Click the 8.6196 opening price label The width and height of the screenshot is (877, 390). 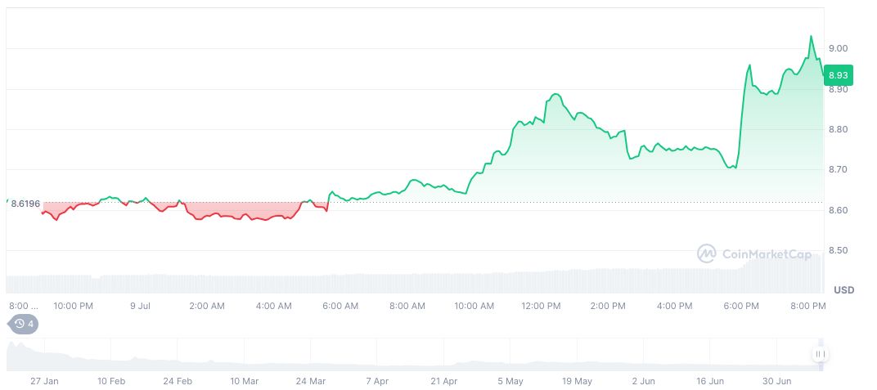(x=26, y=202)
